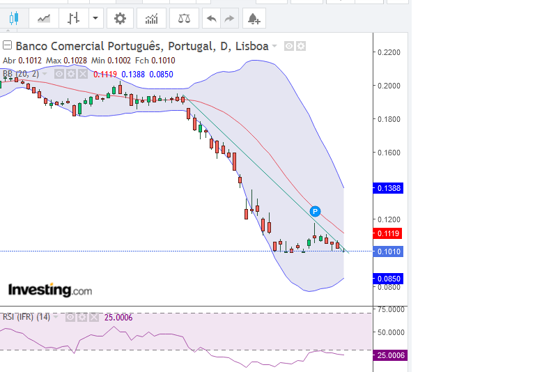Viewport: 535px width, 372px height.
Task: Toggle visibility of the main symbol series
Action: coord(289,46)
